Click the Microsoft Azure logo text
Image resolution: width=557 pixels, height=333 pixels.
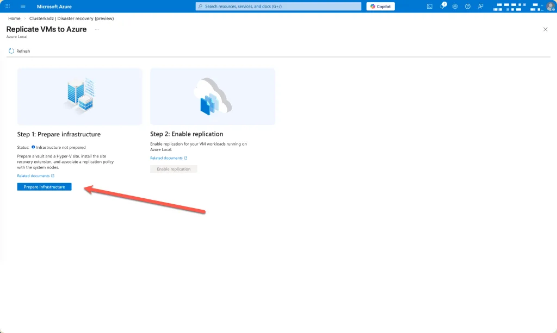click(54, 7)
